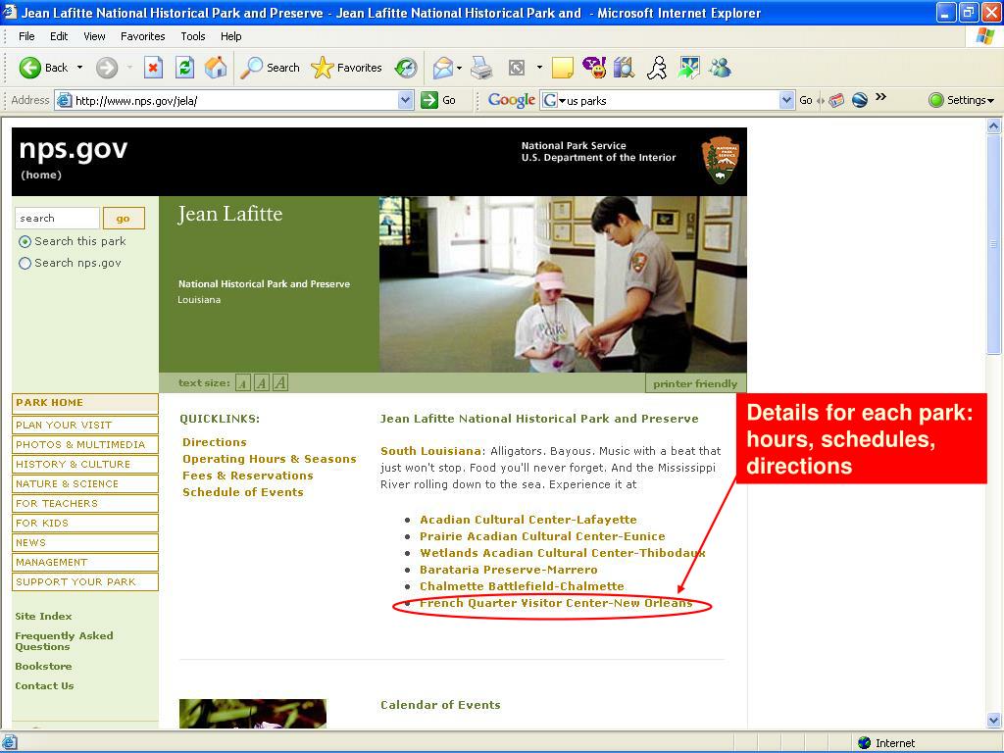Click the Refresh page icon

(184, 68)
